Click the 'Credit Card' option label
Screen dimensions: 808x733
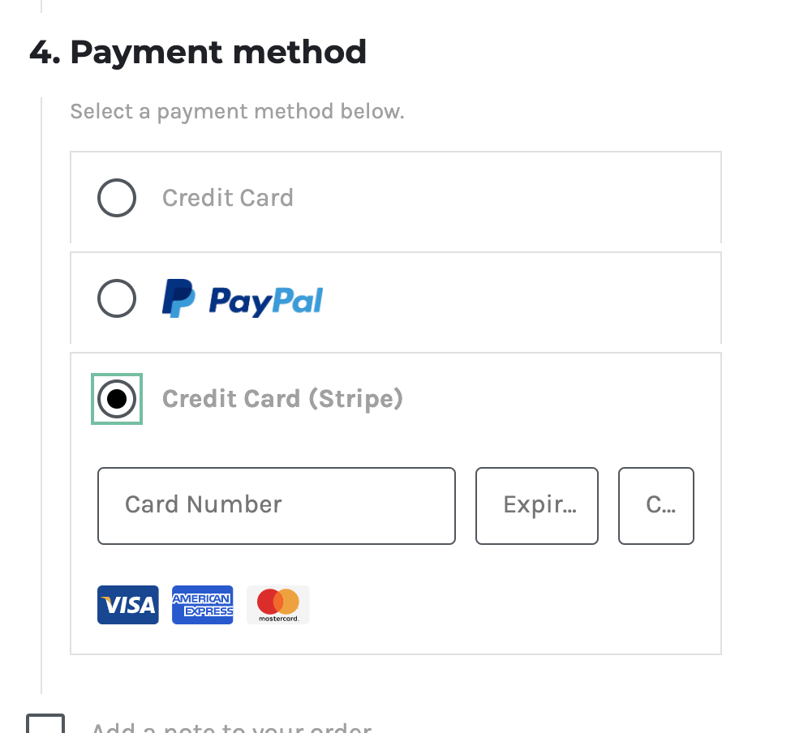pos(227,197)
